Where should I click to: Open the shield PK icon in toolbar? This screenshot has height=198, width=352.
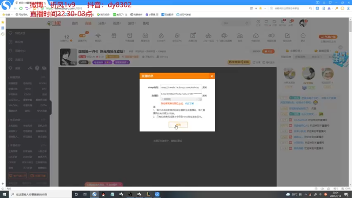coord(177,36)
